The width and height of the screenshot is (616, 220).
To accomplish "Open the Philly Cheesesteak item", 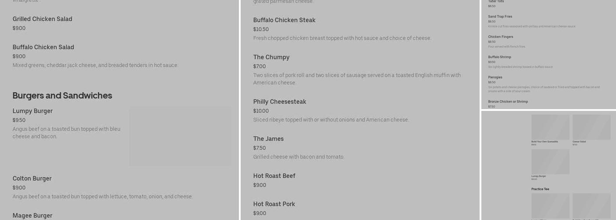I will (x=279, y=102).
